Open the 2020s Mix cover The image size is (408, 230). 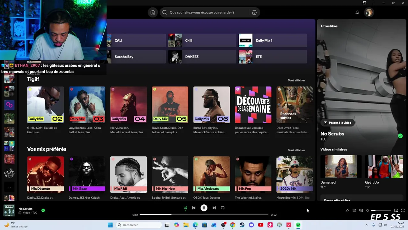(x=295, y=174)
